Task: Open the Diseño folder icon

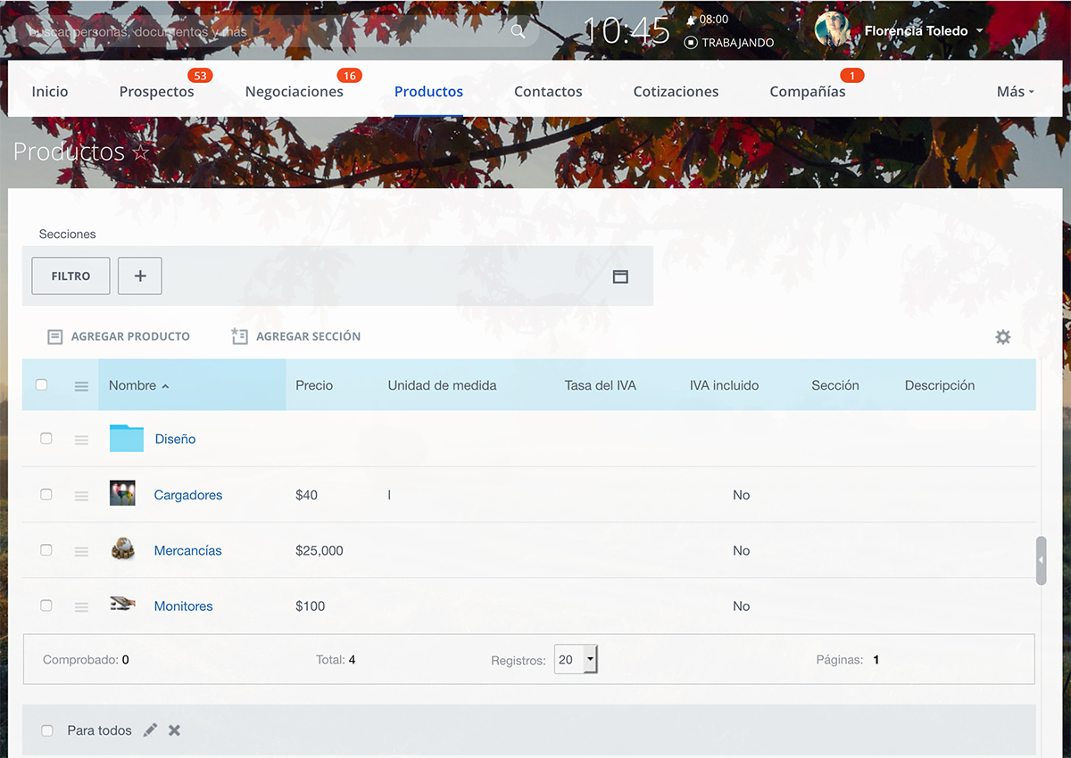Action: [127, 439]
